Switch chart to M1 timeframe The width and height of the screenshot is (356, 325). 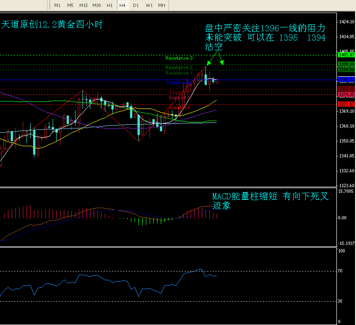[x=57, y=5]
